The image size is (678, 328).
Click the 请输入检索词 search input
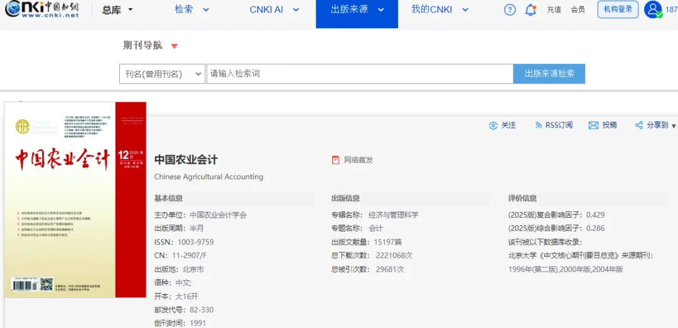point(360,74)
